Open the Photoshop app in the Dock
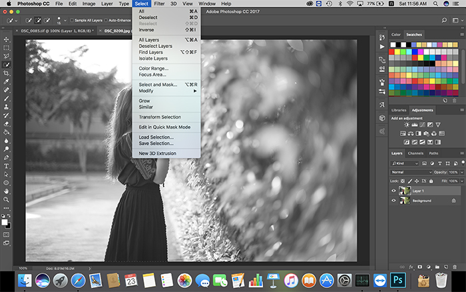The image size is (466, 292). point(398,280)
